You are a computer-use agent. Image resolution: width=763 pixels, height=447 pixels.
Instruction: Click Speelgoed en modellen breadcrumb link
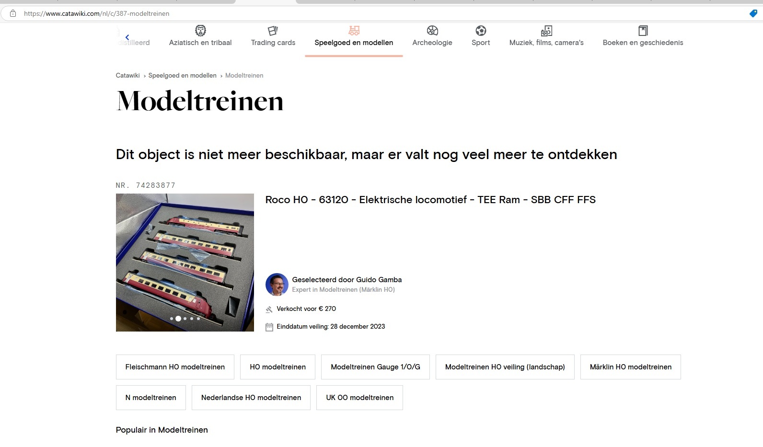(183, 75)
